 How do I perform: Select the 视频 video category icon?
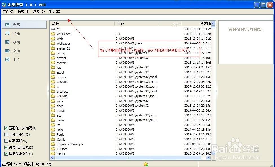click(7, 42)
